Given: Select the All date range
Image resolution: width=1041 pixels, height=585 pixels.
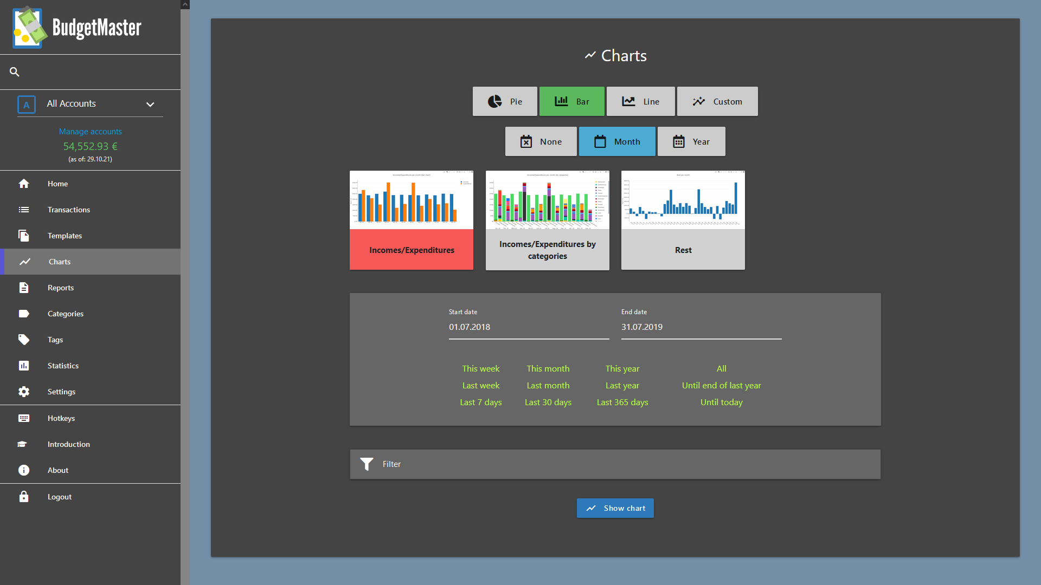Looking at the screenshot, I should click(721, 368).
